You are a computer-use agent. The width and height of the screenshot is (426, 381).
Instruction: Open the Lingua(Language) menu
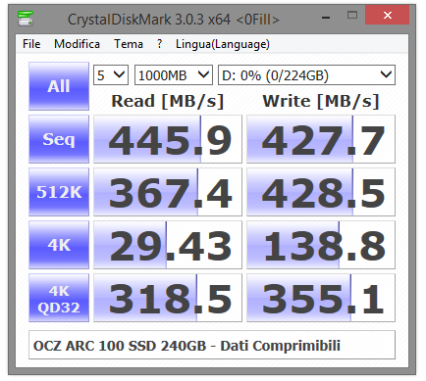[x=223, y=44]
